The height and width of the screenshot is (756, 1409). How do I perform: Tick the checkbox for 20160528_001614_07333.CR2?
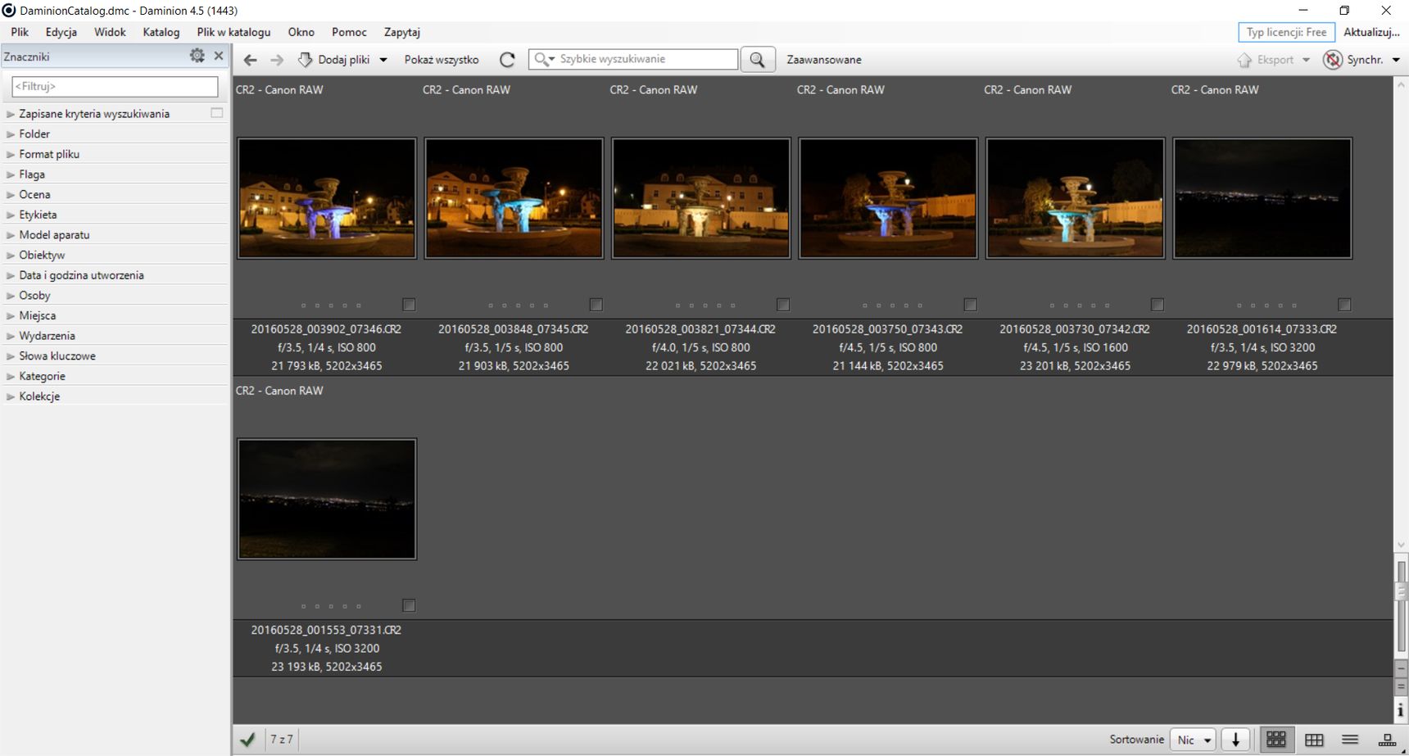click(1344, 305)
